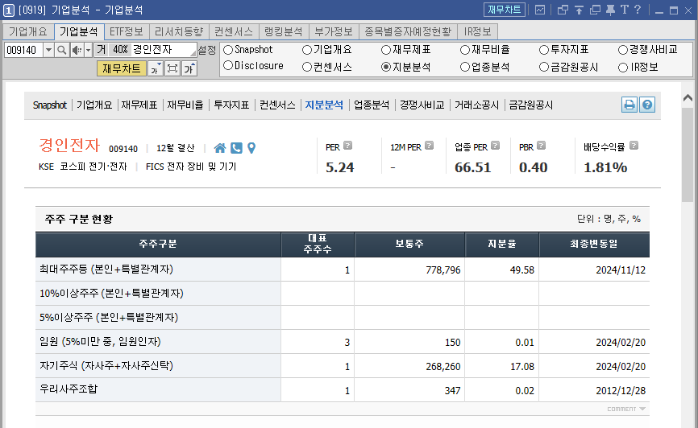Switch to the 부가정보 tab
Viewport: 698px width, 428px height.
[334, 31]
